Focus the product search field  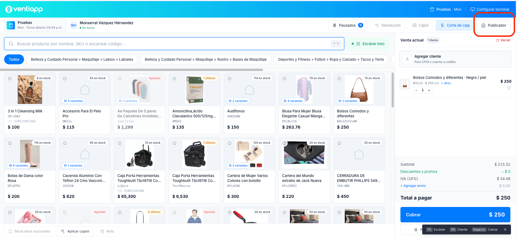click(174, 44)
